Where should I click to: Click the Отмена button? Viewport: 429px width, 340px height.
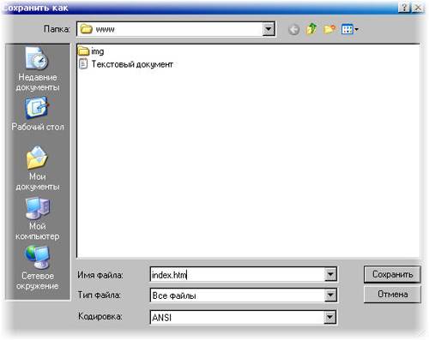coord(392,294)
